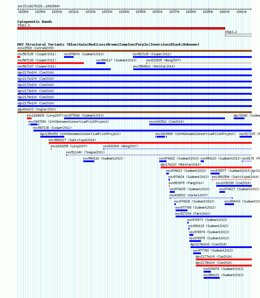Open dgv2174n100 (Coe2014) variant
Image resolution: width=260 pixels, height=298 pixels.
pyautogui.click(x=135, y=100)
